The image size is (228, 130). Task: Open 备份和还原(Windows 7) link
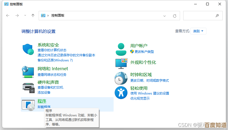coord(55,60)
